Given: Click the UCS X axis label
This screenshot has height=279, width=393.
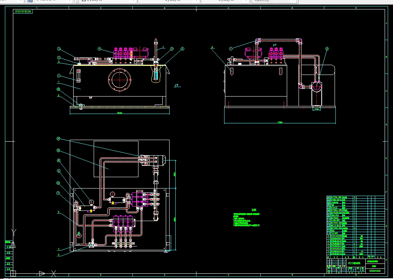Looking at the screenshot, I should pos(53,273).
